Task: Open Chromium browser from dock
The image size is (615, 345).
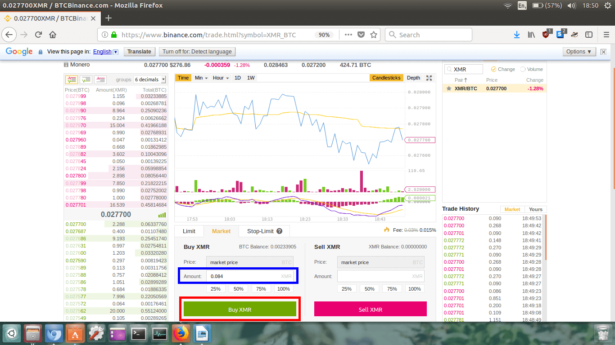Action: 54,334
